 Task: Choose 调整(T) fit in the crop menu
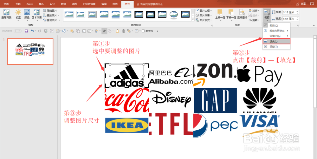point(276,47)
